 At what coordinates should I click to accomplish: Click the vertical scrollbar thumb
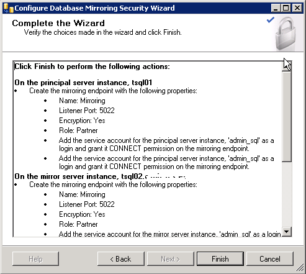[x=287, y=116]
